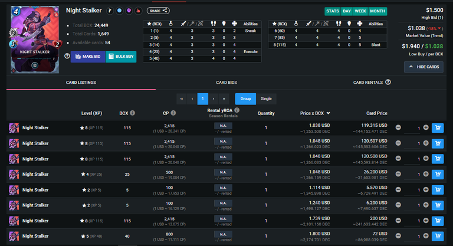Click the Night Stalker card image
Image resolution: width=453 pixels, height=246 pixels.
tap(35, 40)
